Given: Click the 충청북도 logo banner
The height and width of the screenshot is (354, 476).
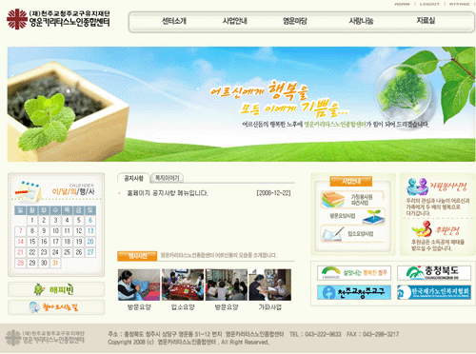Looking at the screenshot, I should (x=434, y=272).
